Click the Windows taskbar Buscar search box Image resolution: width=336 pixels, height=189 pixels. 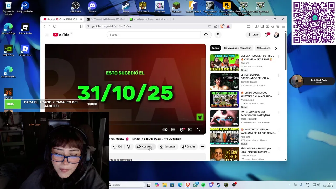click(127, 185)
